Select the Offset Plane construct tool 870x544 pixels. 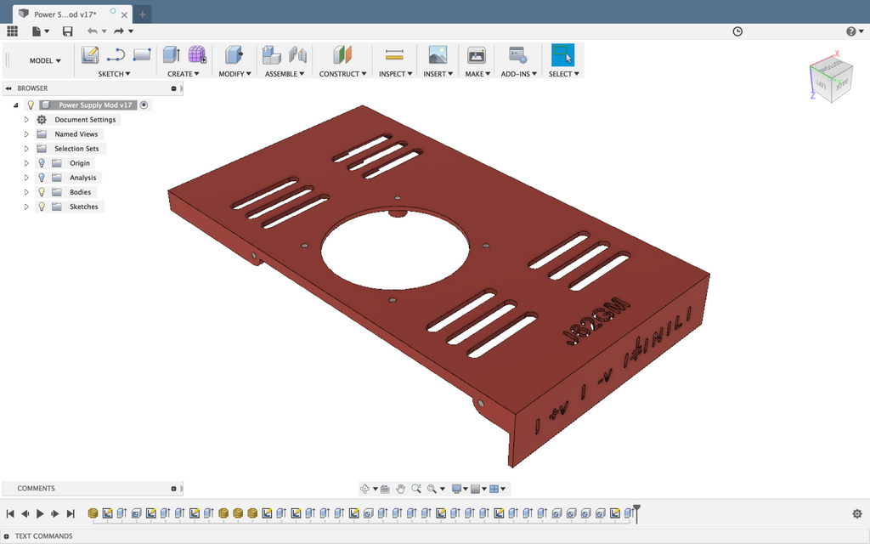click(342, 55)
